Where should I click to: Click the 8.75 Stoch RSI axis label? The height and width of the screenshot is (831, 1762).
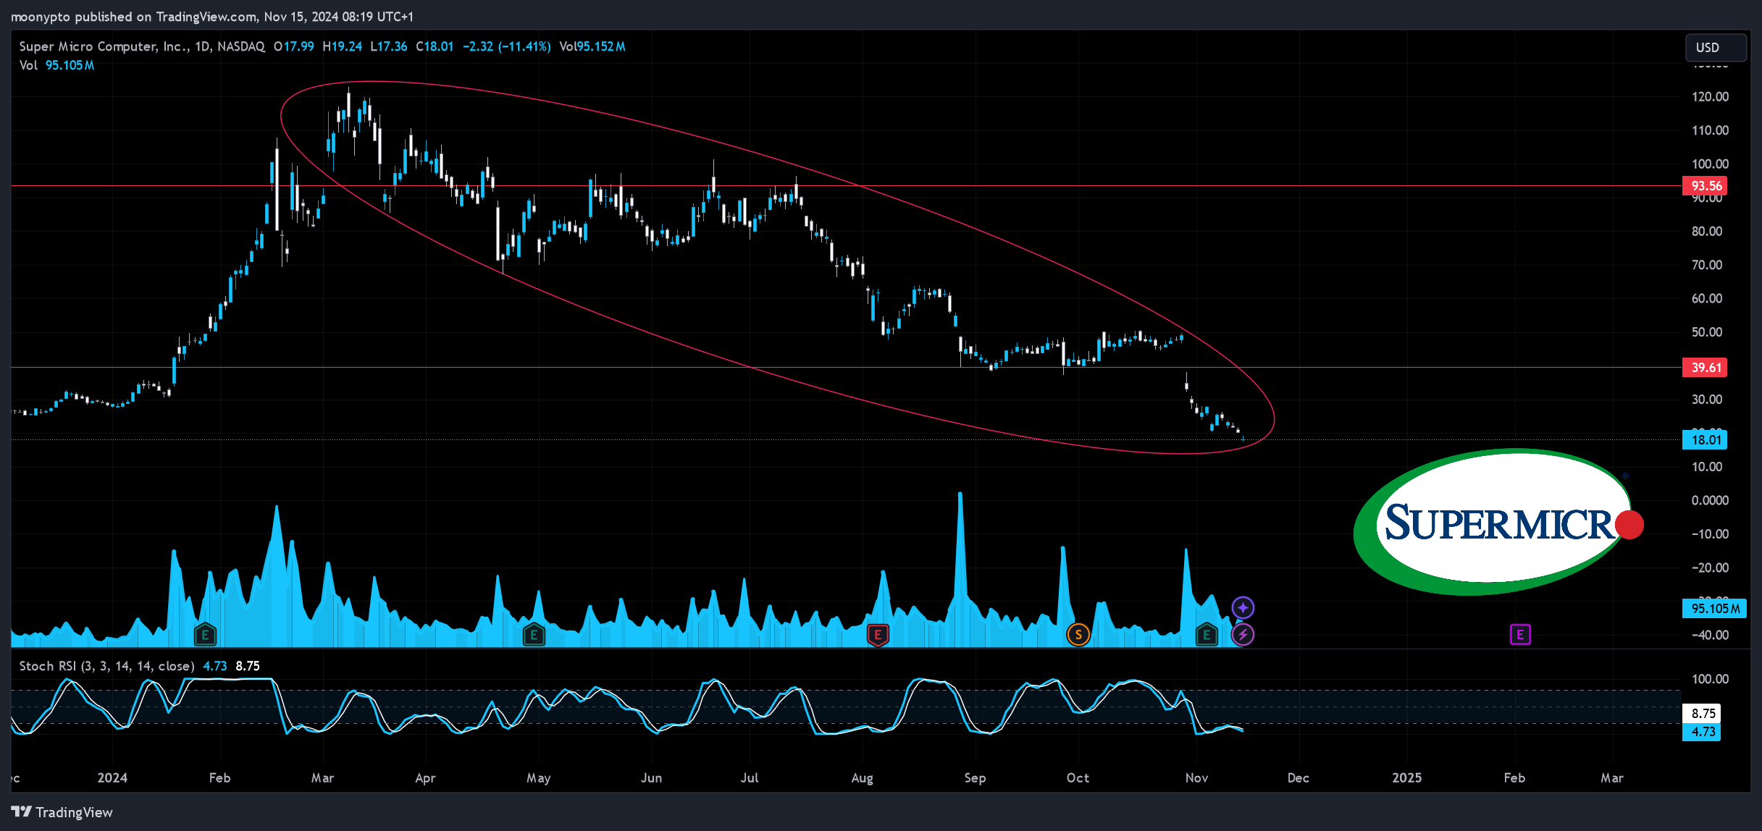click(x=1702, y=714)
